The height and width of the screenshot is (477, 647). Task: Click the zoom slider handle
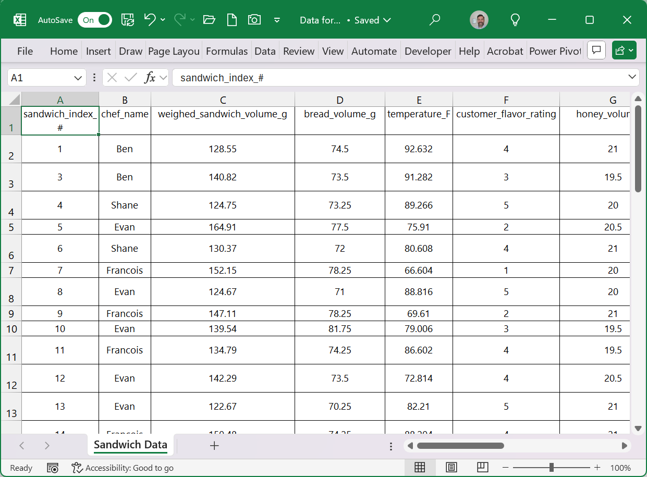point(551,467)
